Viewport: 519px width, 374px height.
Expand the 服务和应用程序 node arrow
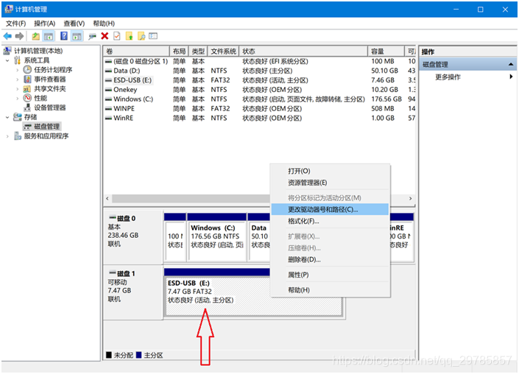[x=7, y=136]
